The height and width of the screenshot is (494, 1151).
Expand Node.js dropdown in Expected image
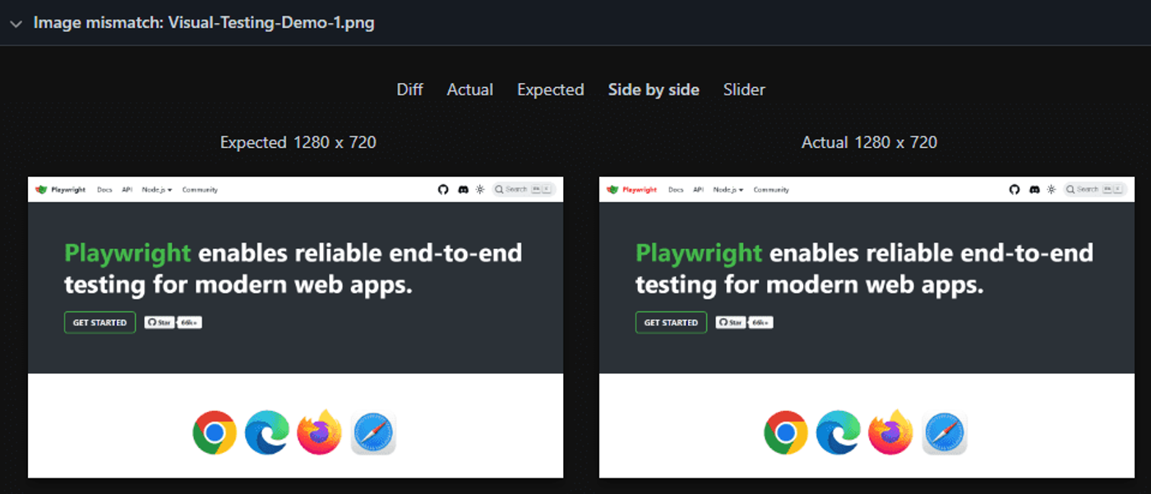pos(157,190)
